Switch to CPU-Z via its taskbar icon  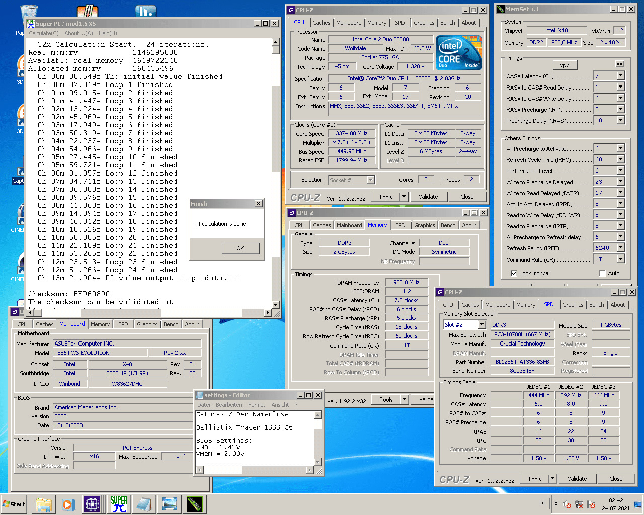coord(93,504)
